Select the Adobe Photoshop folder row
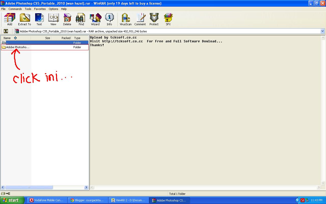Image resolution: width=326 pixels, height=204 pixels. tap(45, 47)
